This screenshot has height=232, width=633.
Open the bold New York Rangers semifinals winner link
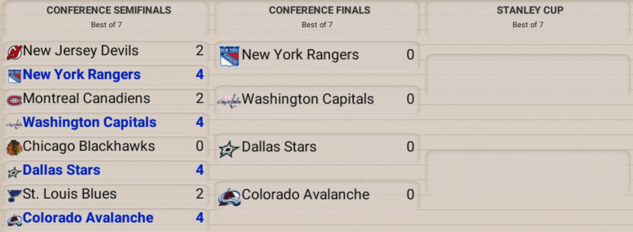81,75
